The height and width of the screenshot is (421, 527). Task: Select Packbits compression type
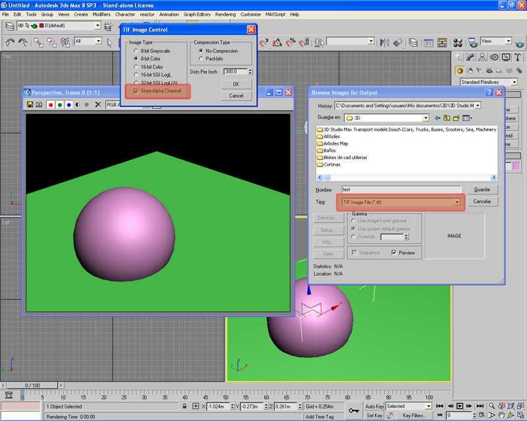coord(201,59)
